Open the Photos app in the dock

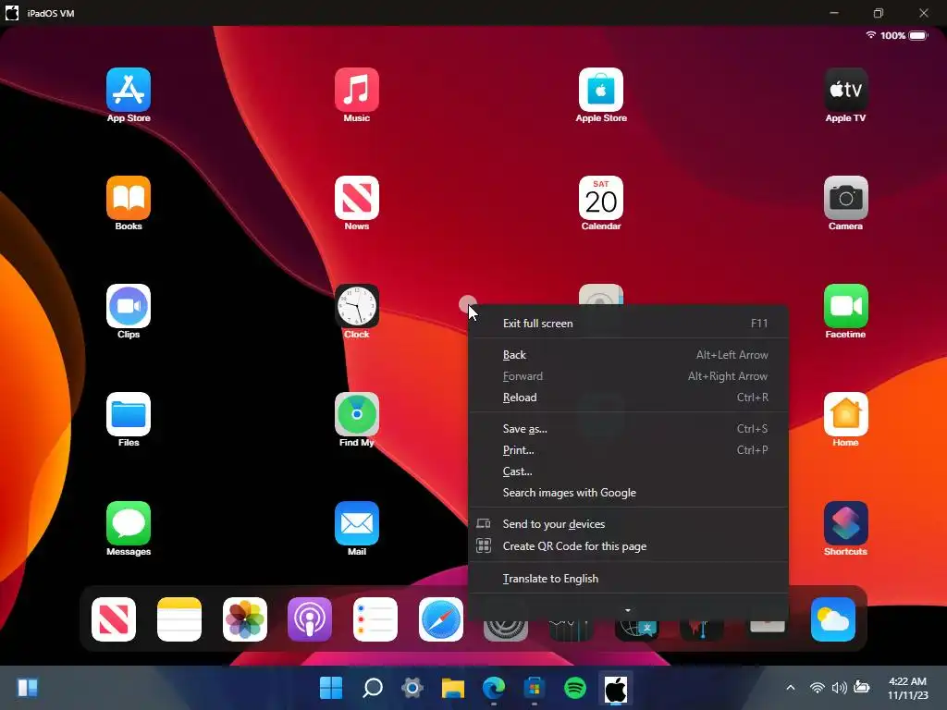point(244,619)
